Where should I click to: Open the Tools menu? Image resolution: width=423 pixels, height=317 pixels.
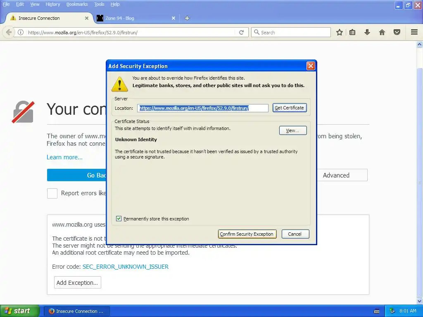coord(99,4)
